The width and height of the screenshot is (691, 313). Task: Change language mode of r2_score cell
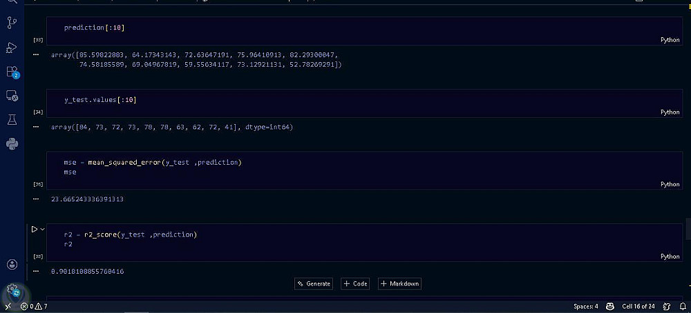tap(670, 256)
